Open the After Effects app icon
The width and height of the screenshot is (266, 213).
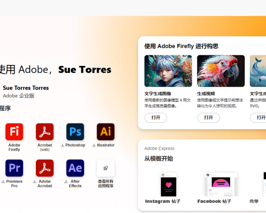click(75, 168)
